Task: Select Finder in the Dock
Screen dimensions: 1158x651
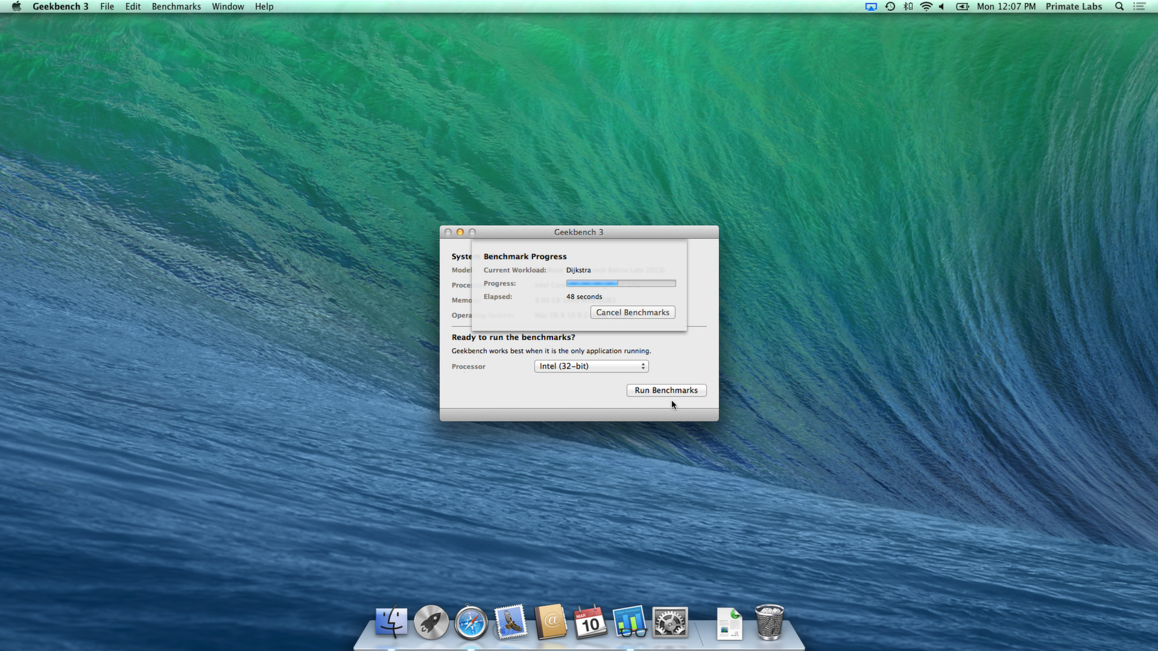Action: [x=391, y=622]
